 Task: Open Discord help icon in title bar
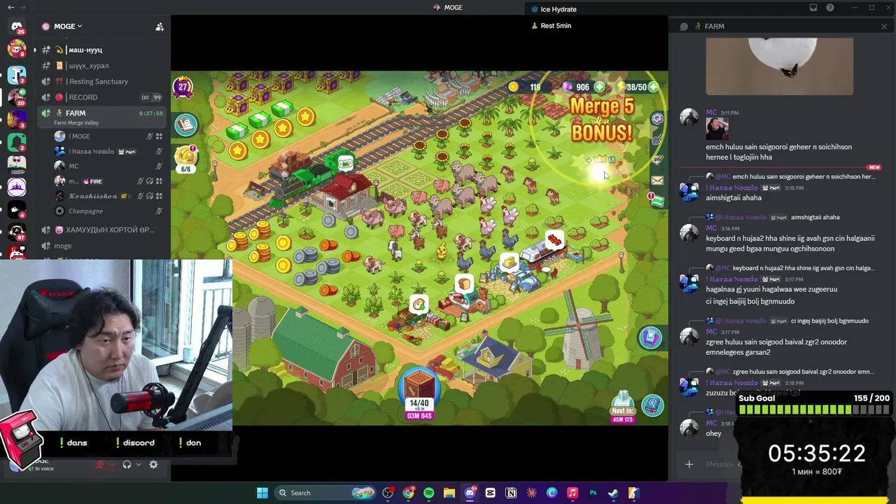pyautogui.click(x=830, y=8)
